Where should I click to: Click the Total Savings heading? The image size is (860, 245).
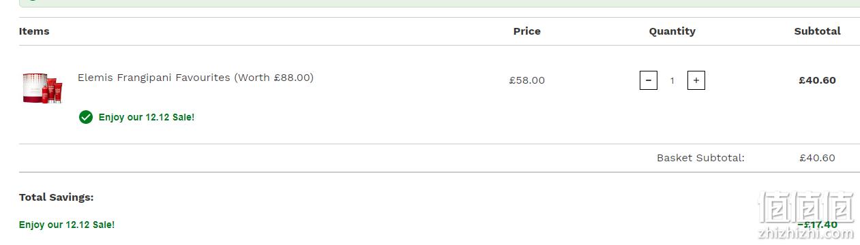coord(56,197)
